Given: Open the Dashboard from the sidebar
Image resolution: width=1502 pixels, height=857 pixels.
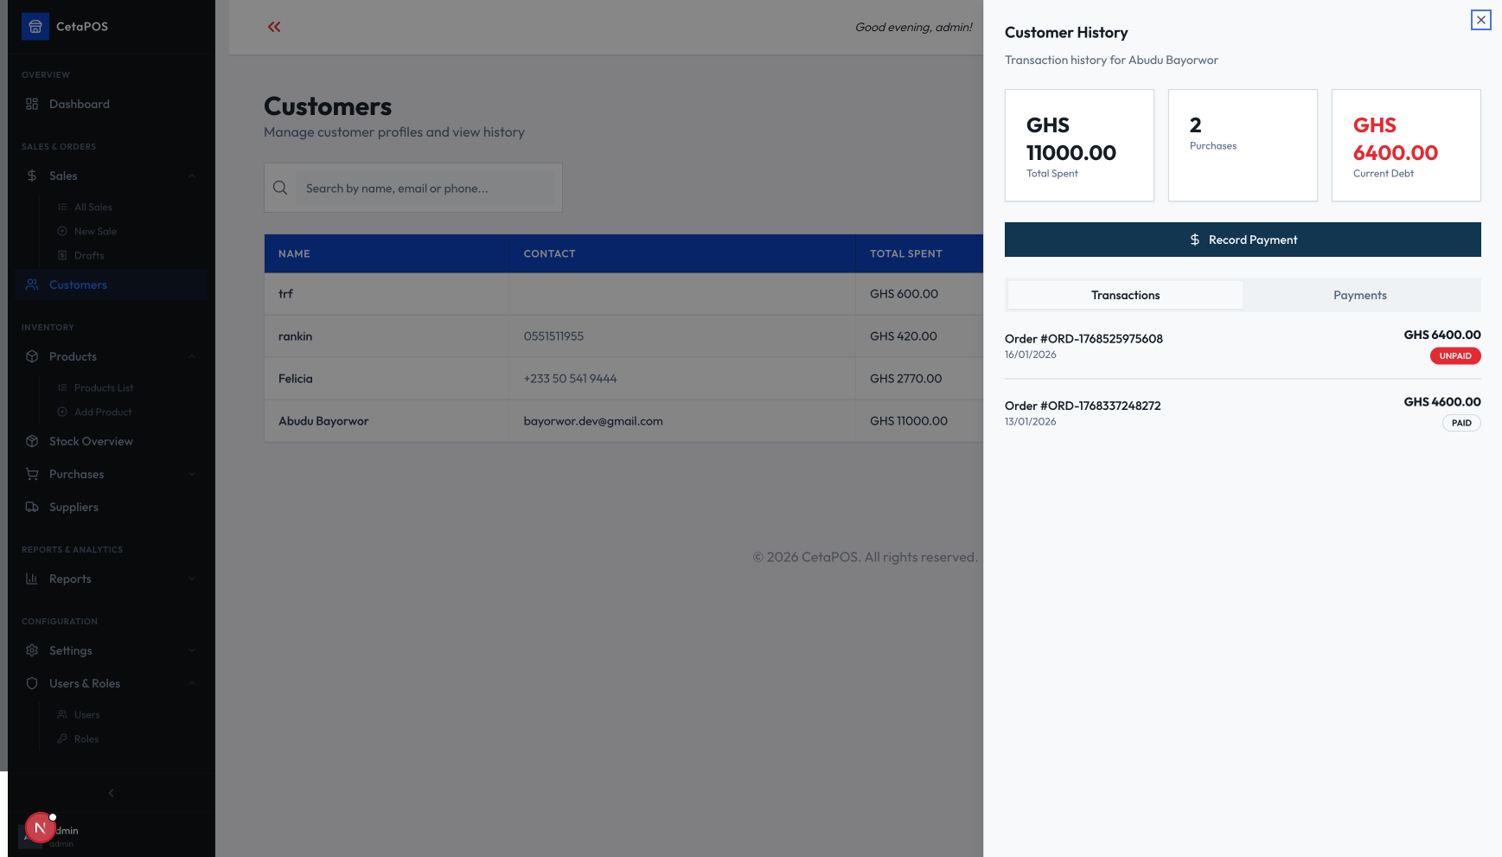Looking at the screenshot, I should coord(32,104).
